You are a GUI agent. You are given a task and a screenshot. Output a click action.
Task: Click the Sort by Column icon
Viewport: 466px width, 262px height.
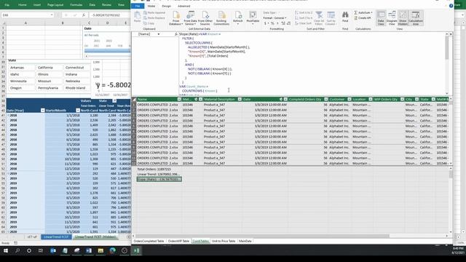(331, 18)
